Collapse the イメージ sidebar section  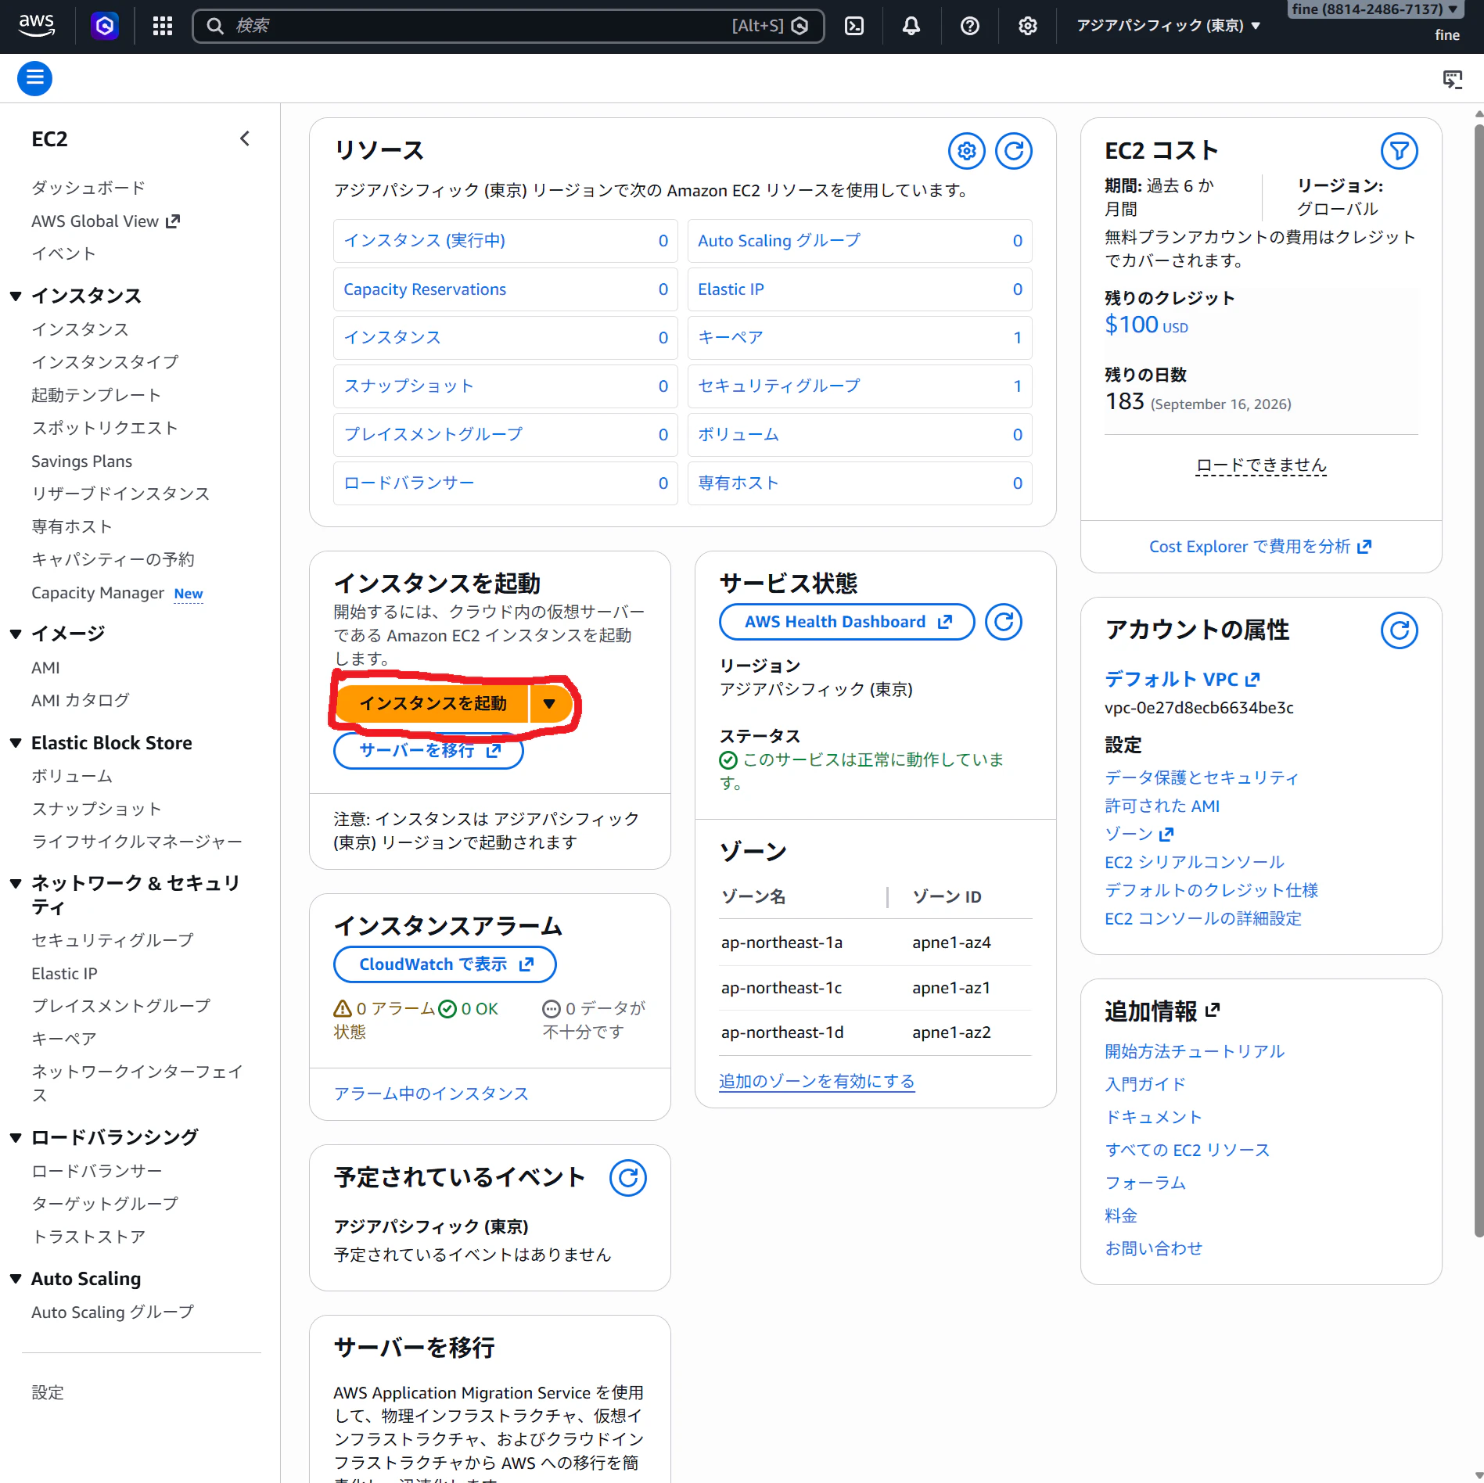click(x=16, y=634)
